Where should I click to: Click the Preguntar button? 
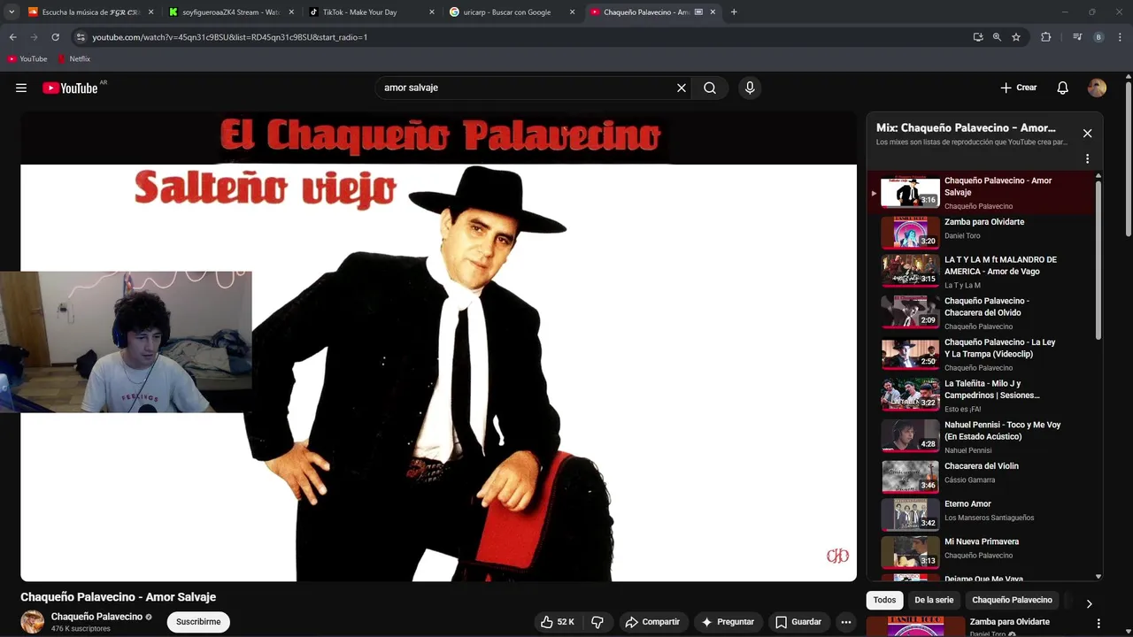tap(728, 622)
